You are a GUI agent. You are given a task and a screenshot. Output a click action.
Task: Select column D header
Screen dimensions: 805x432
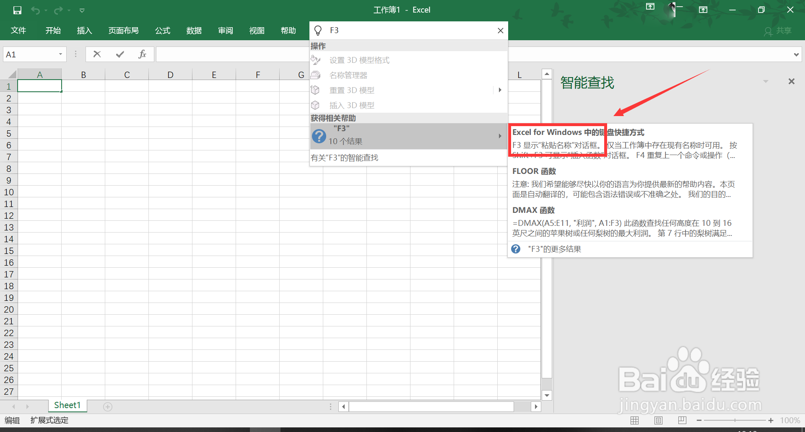point(170,75)
